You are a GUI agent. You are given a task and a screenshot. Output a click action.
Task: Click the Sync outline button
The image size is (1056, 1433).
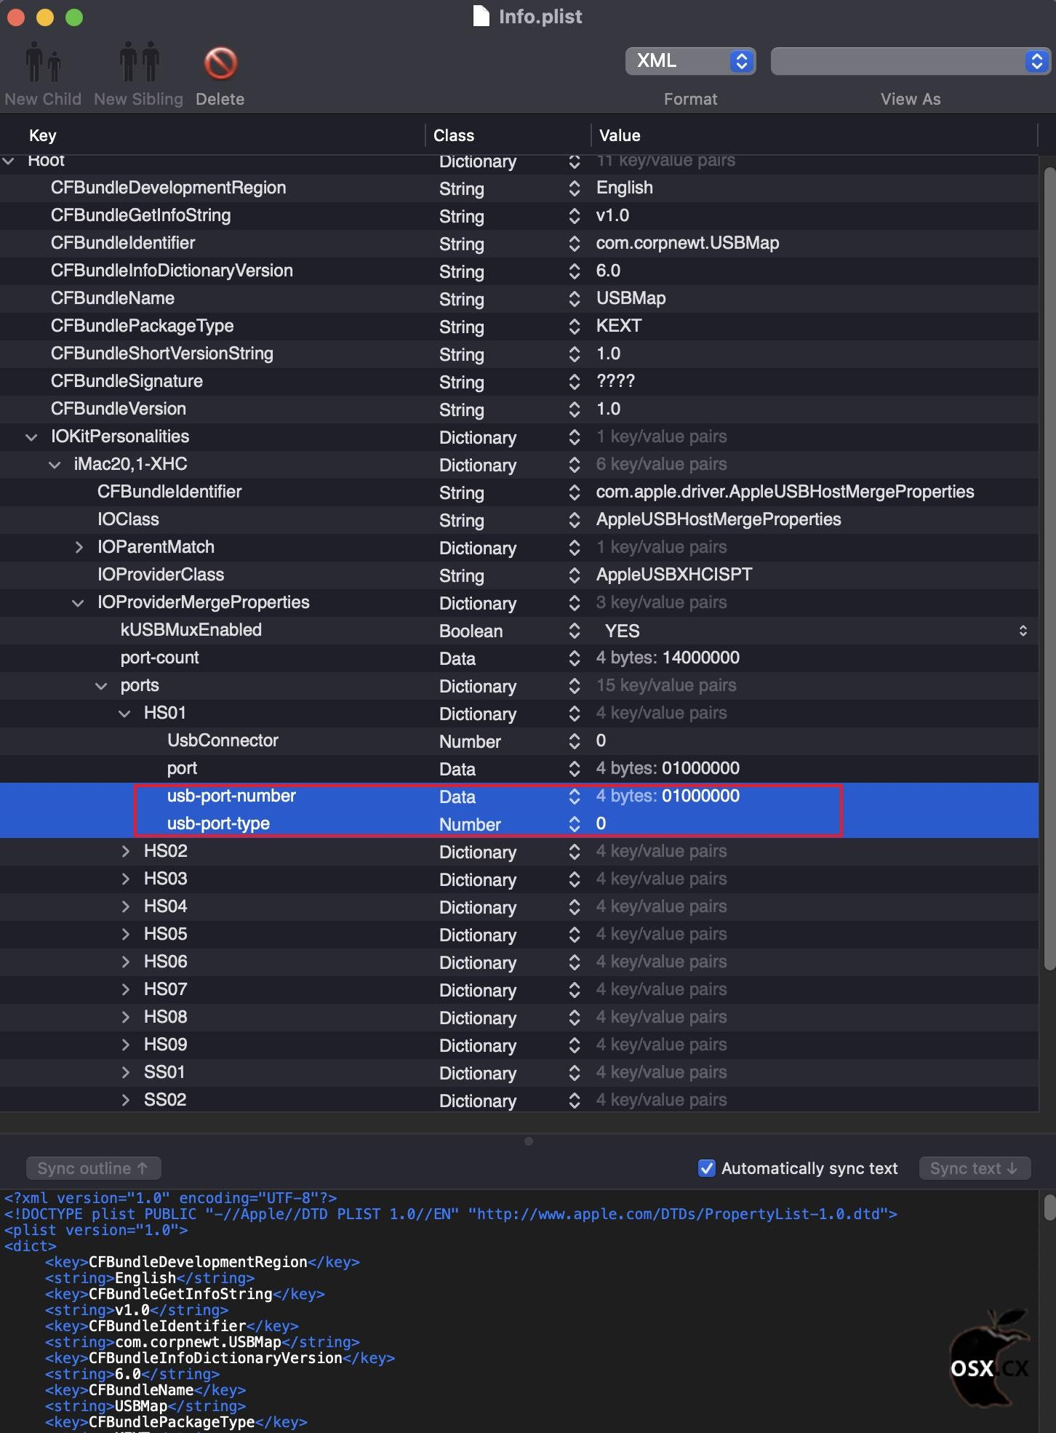[x=93, y=1168]
